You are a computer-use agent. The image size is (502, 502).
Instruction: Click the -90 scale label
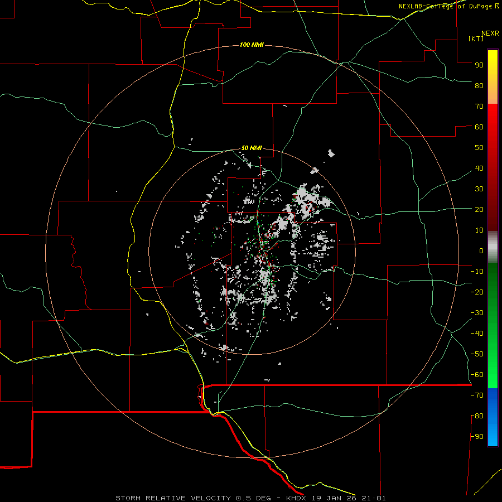(477, 437)
